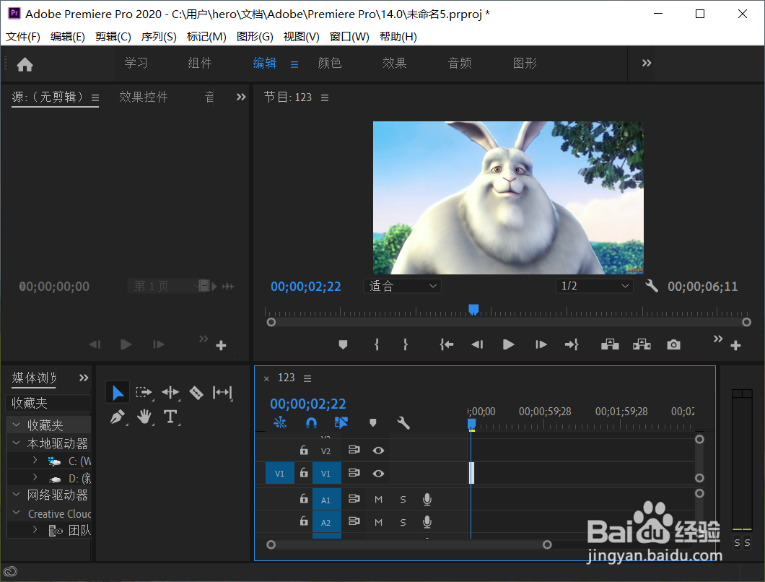
Task: Click the Mark Out bracket button
Action: click(x=406, y=344)
